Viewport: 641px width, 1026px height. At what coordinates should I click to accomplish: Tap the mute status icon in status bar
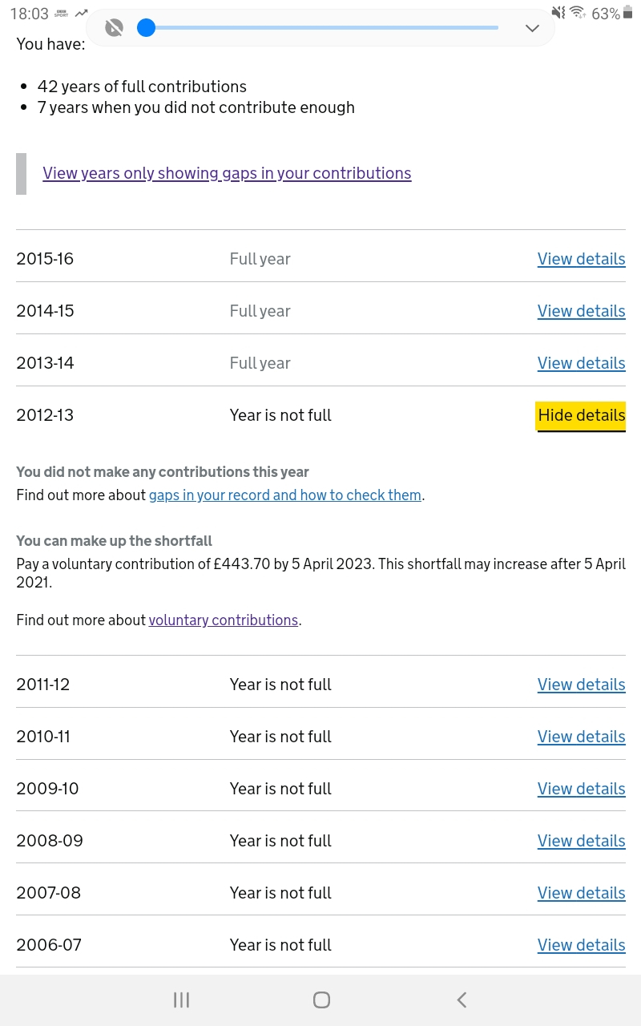tap(558, 13)
